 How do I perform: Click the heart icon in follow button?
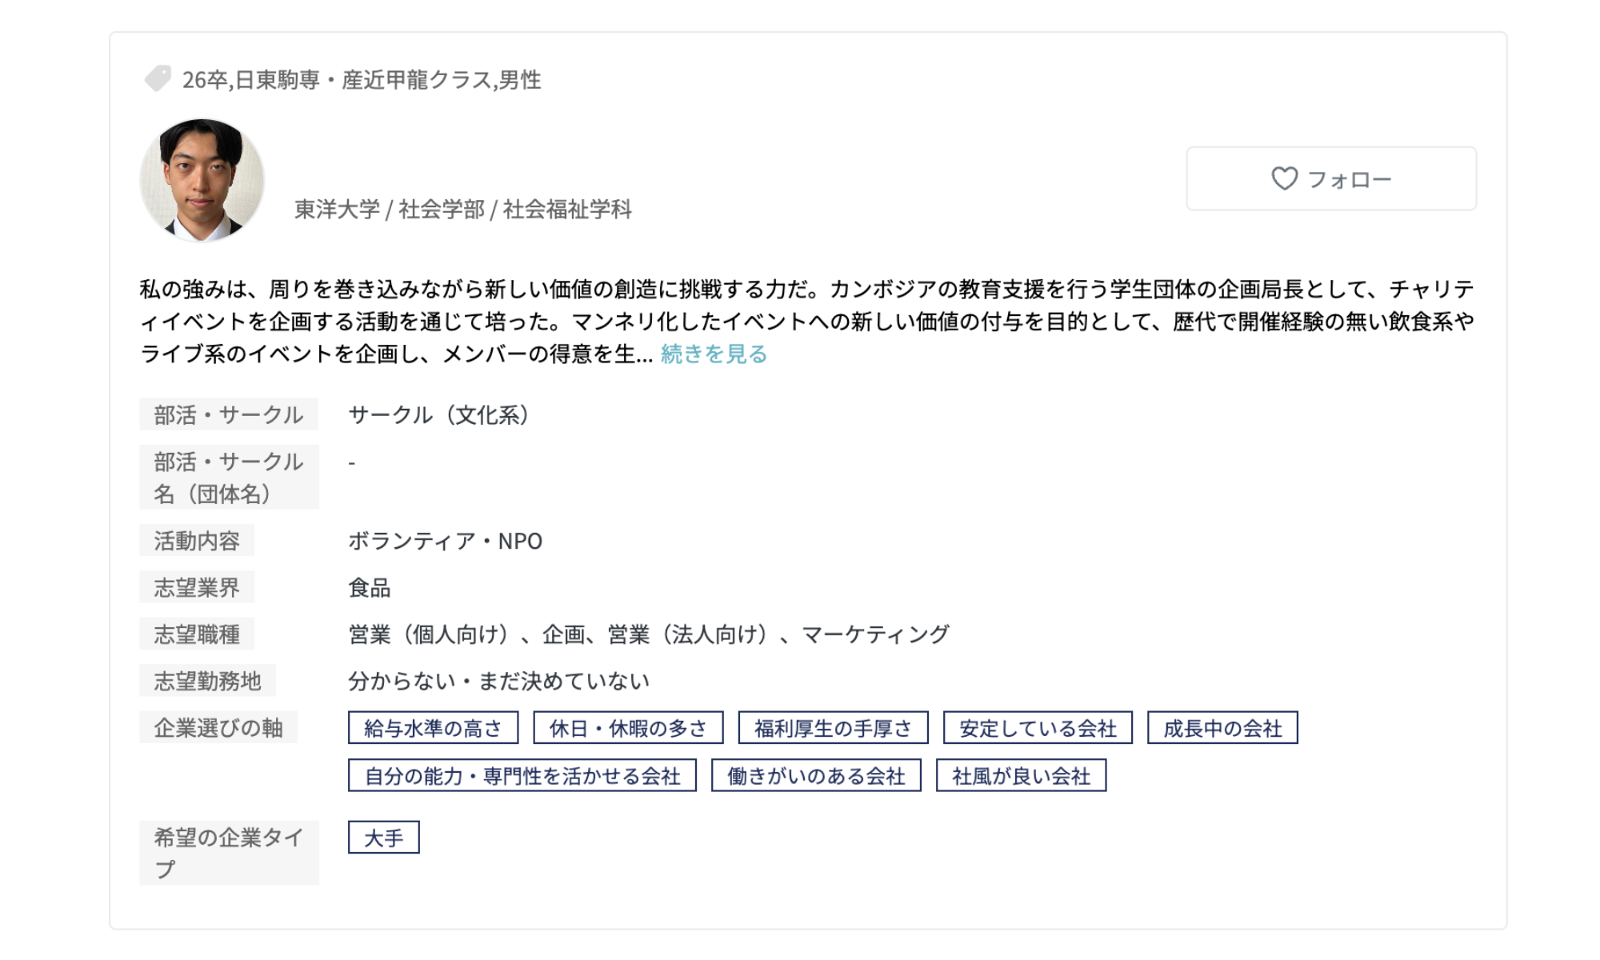(1284, 178)
